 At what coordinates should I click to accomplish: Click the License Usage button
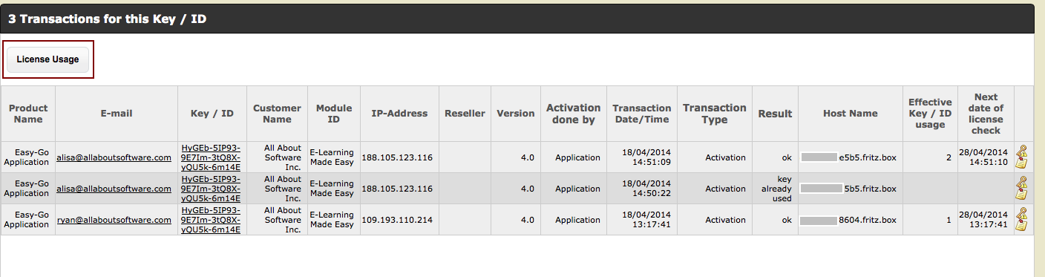(47, 59)
